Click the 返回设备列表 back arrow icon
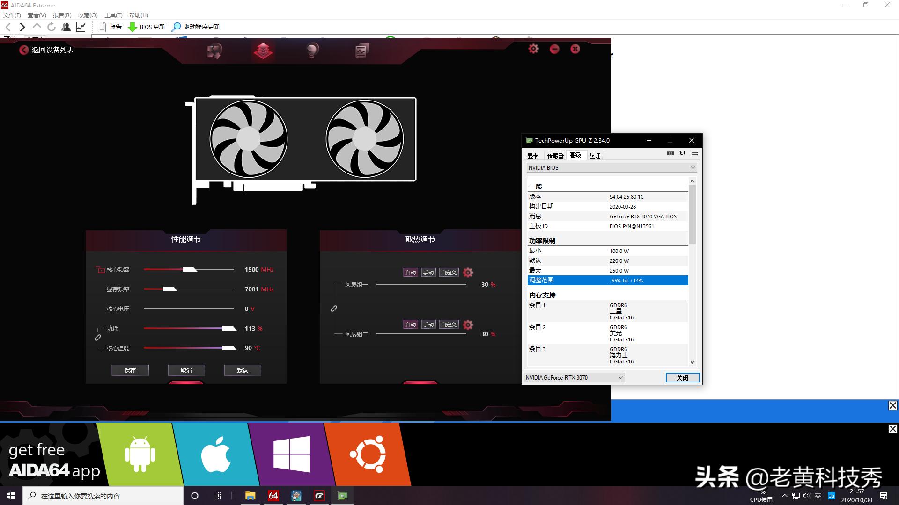The width and height of the screenshot is (899, 505). [x=23, y=50]
